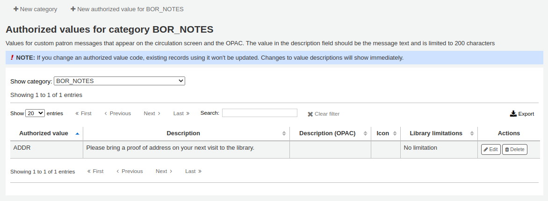Go to Next page in top pagination
The width and height of the screenshot is (548, 201).
152,113
